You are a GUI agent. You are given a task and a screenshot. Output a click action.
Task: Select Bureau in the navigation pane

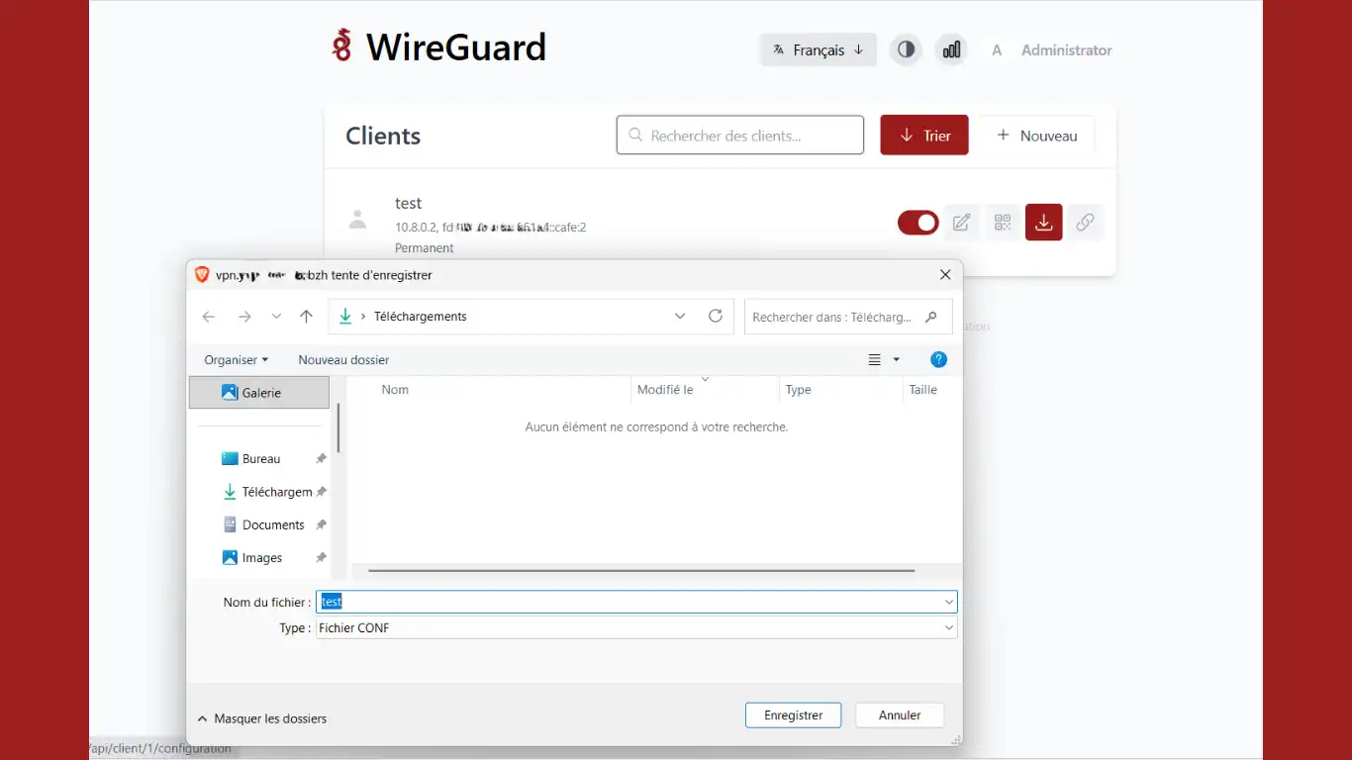(x=261, y=459)
